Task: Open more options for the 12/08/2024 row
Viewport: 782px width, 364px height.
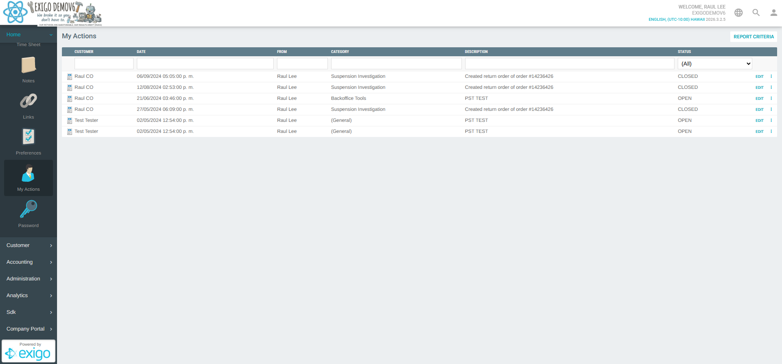Action: (771, 87)
